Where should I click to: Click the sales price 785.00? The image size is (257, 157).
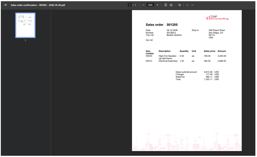[207, 56]
